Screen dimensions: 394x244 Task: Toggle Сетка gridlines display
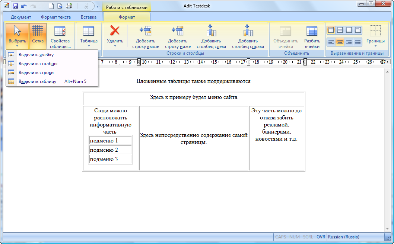(38, 36)
